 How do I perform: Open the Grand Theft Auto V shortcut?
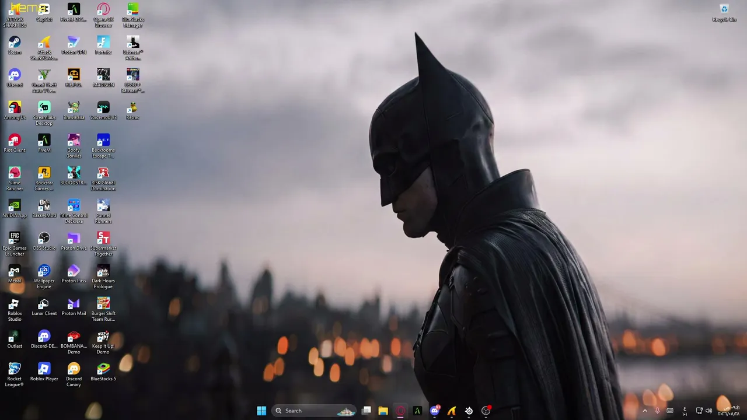[x=44, y=81]
